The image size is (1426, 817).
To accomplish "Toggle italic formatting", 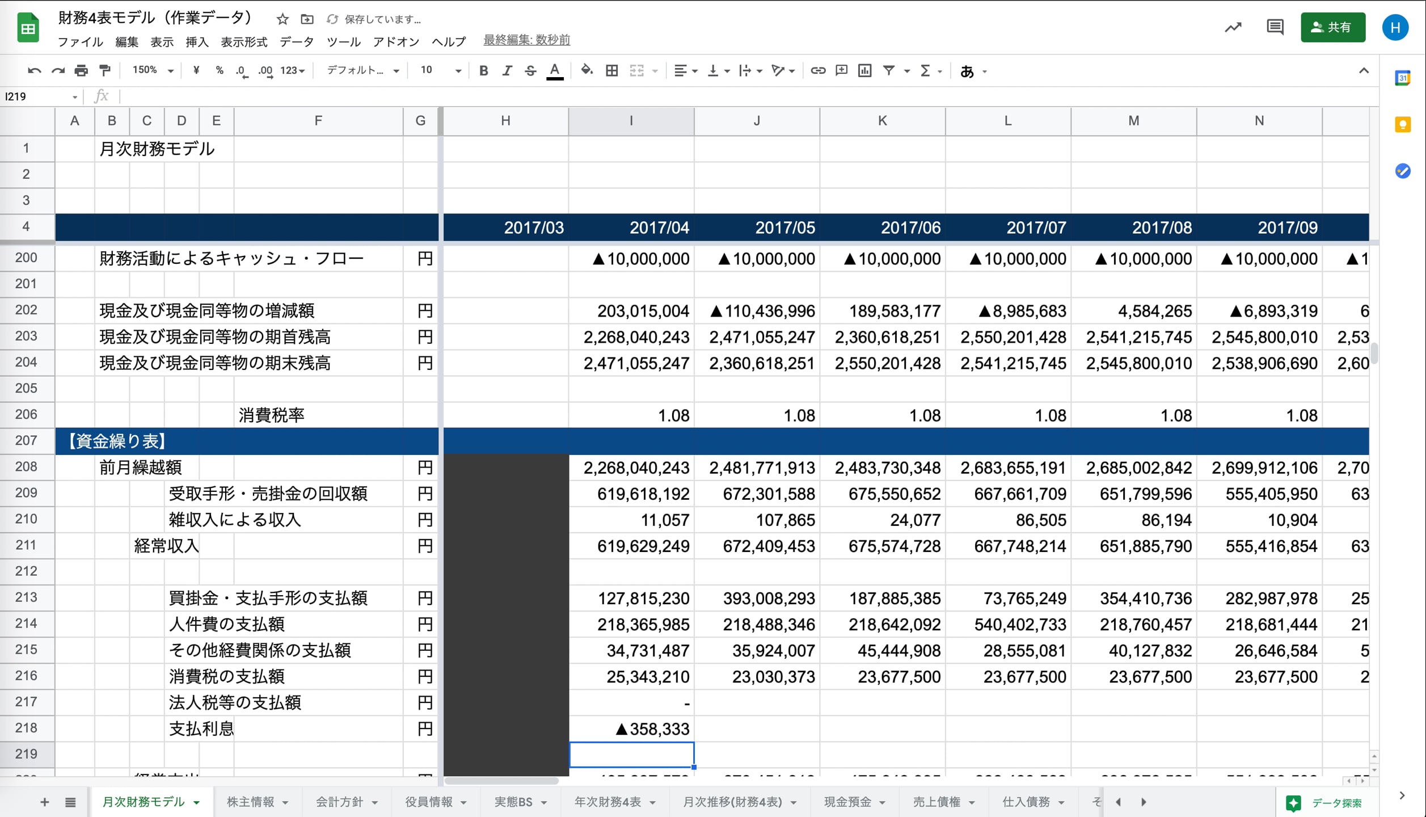I will click(507, 70).
